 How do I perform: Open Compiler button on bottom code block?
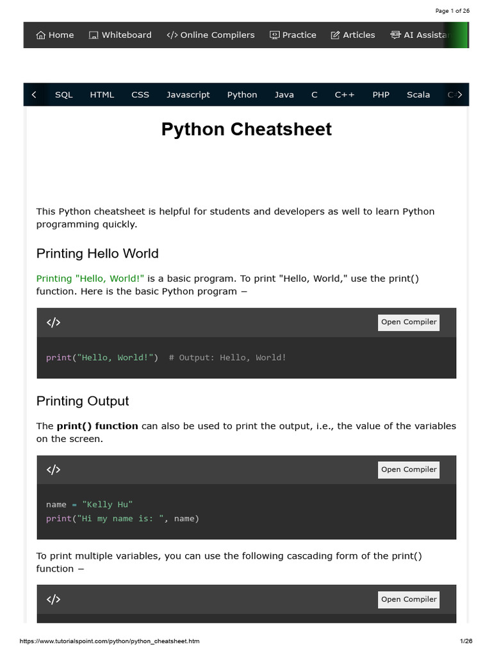tap(409, 600)
